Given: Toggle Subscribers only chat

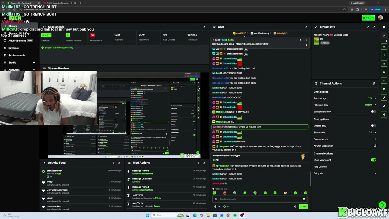Looking at the screenshot, I should tap(374, 112).
